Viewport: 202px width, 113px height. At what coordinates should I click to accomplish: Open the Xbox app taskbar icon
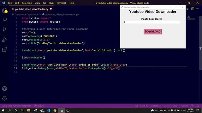[42, 110]
